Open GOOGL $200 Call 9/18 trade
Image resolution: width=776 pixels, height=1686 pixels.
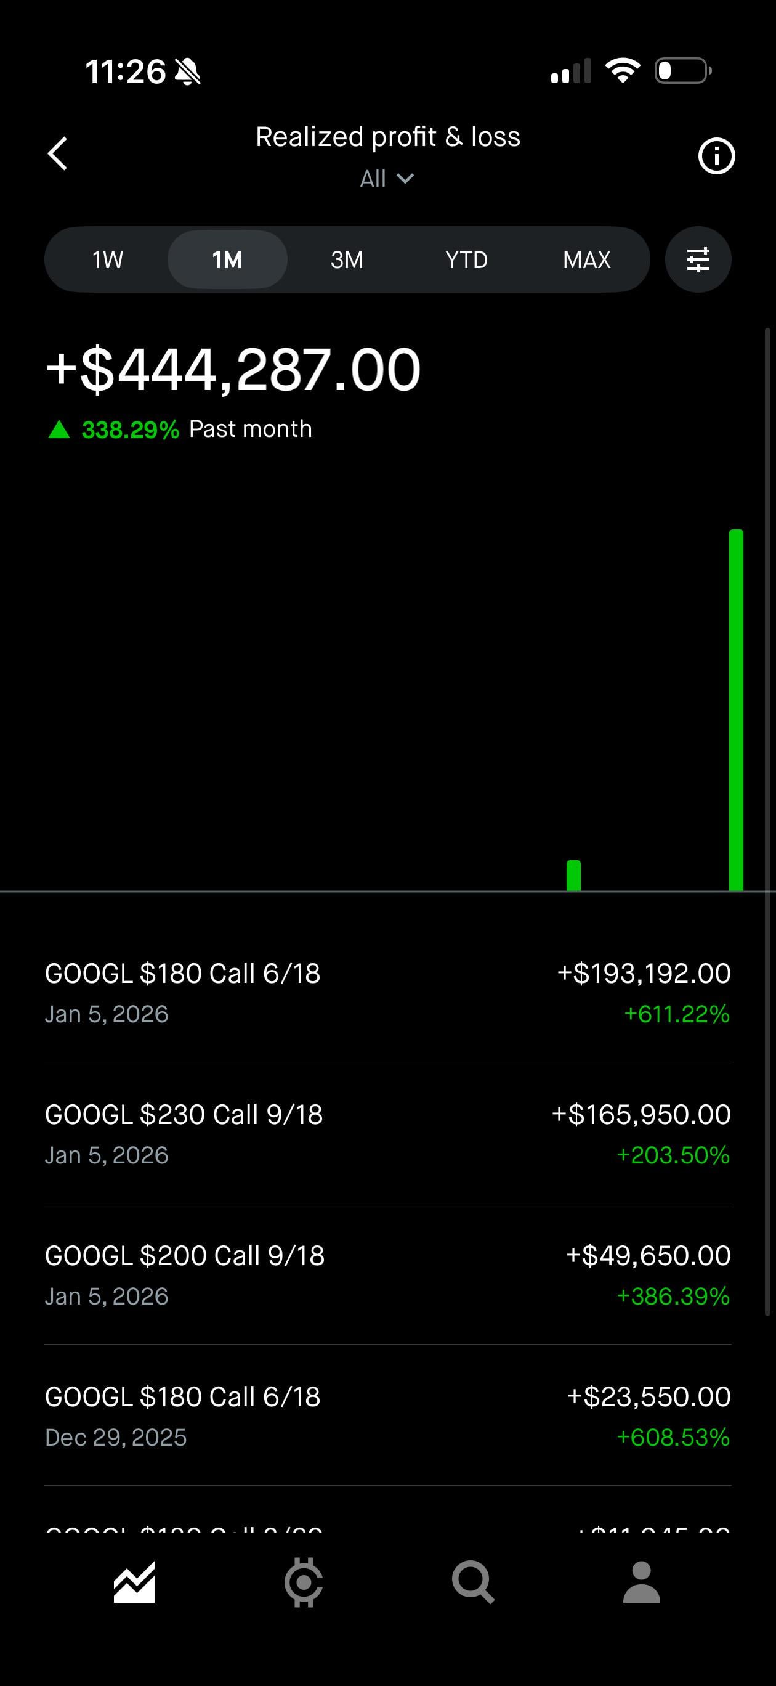[x=387, y=1274]
